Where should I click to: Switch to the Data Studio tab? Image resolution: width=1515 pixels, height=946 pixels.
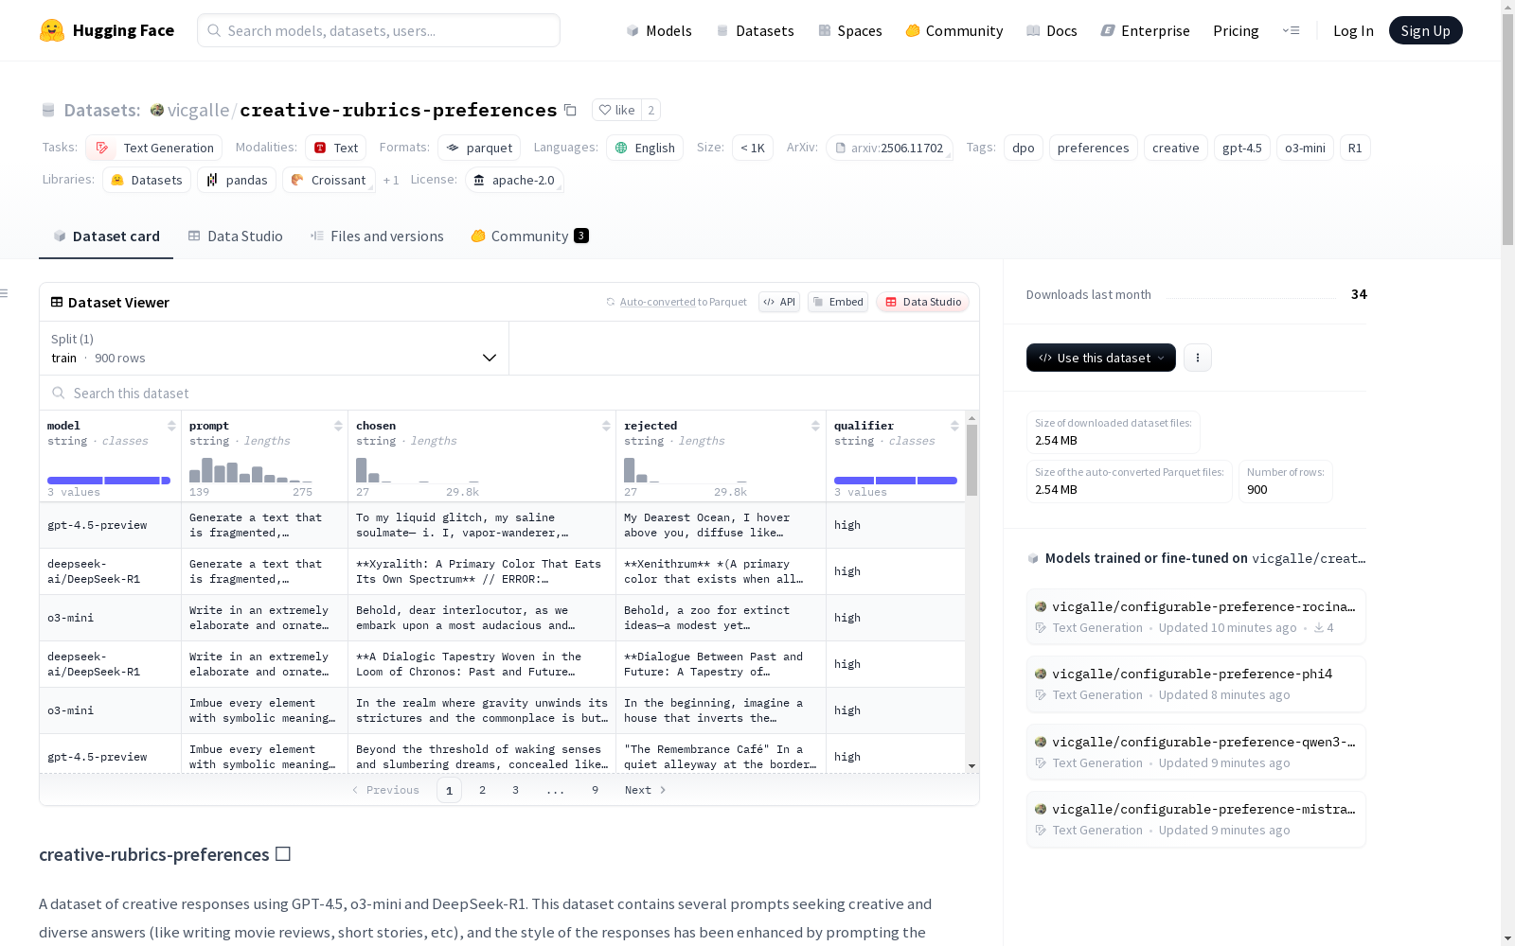(236, 236)
